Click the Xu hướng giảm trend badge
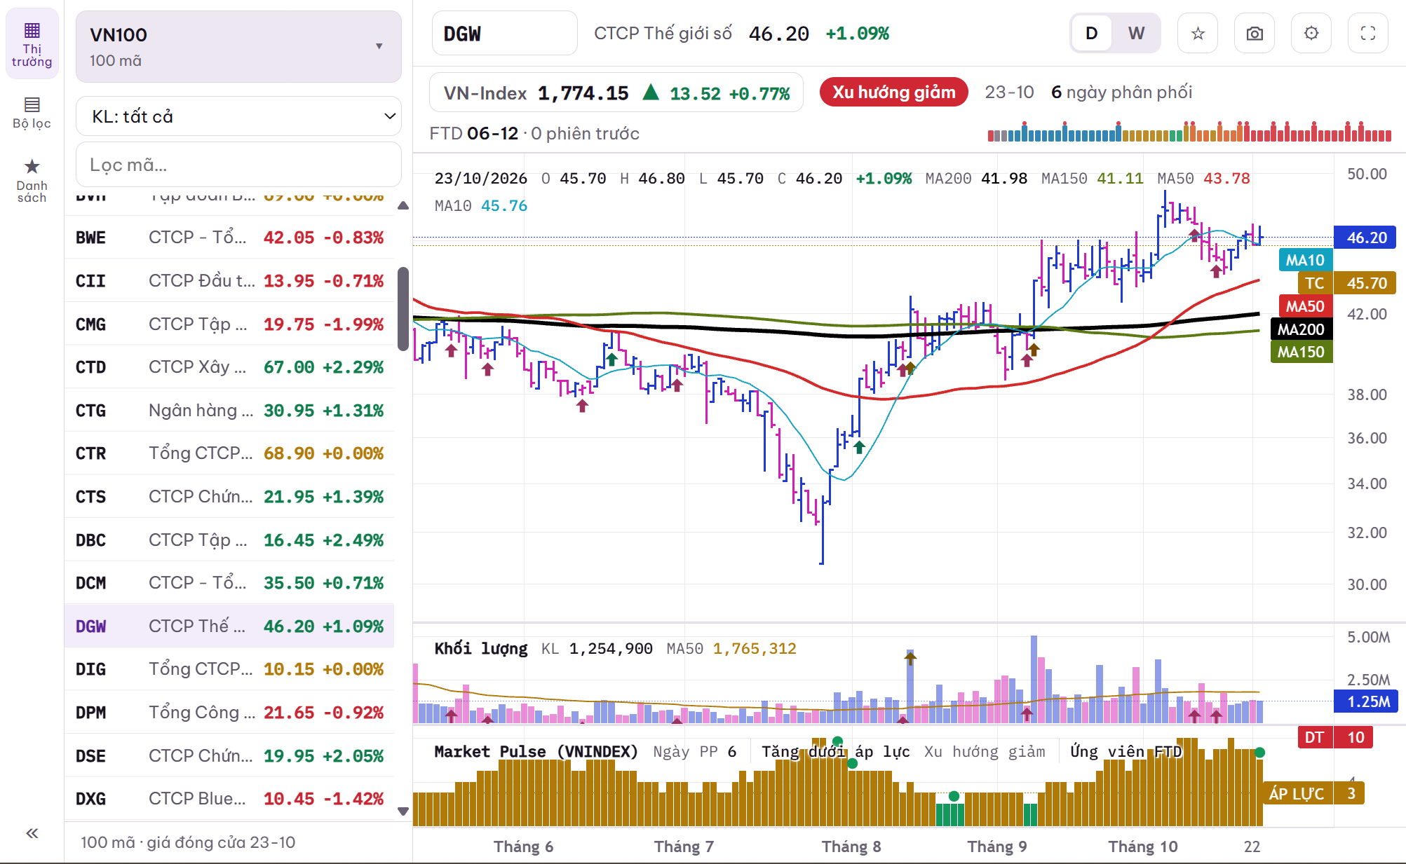 pos(894,92)
